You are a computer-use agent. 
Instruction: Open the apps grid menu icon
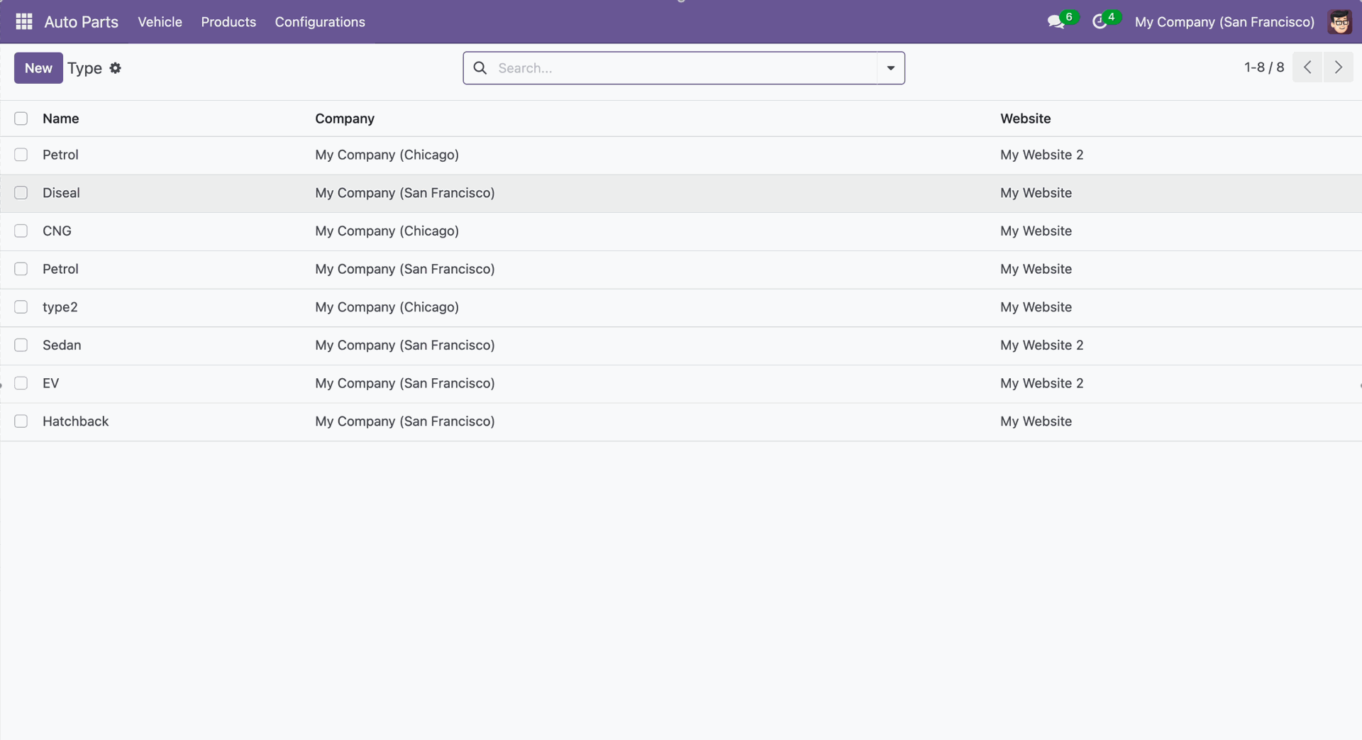(24, 22)
